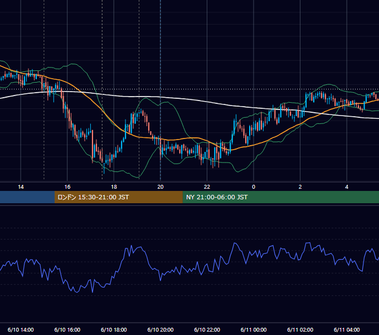Viewport: 379px width, 335px height.
Task: Click hour label 22 on price chart axis
Action: click(207, 187)
